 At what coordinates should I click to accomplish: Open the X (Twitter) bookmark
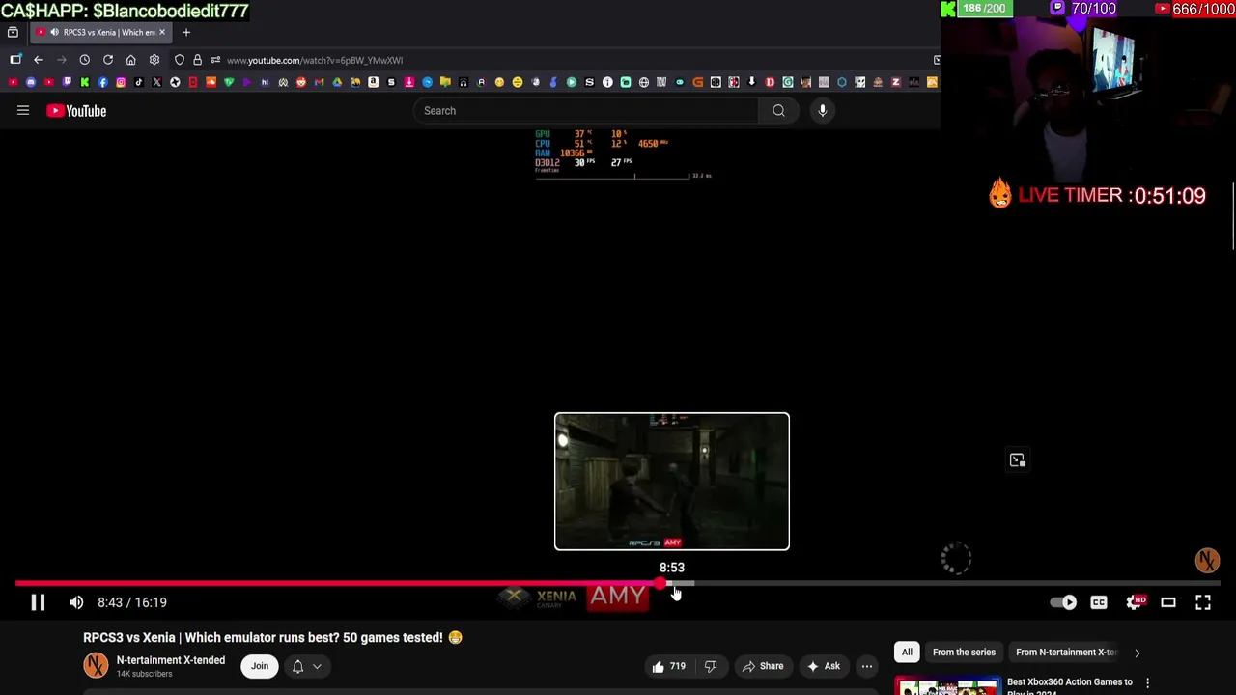pos(156,82)
